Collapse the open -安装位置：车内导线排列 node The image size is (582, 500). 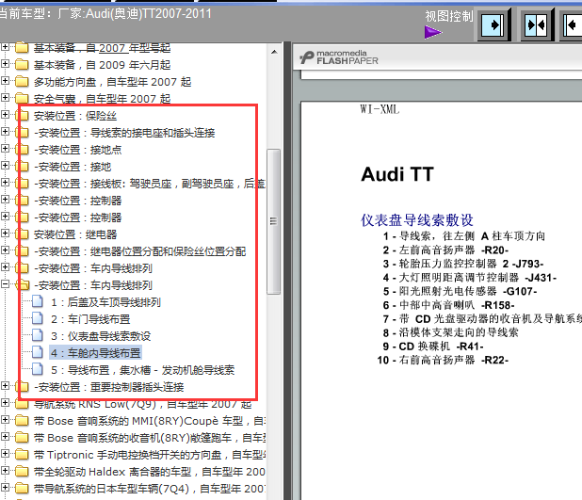5,284
